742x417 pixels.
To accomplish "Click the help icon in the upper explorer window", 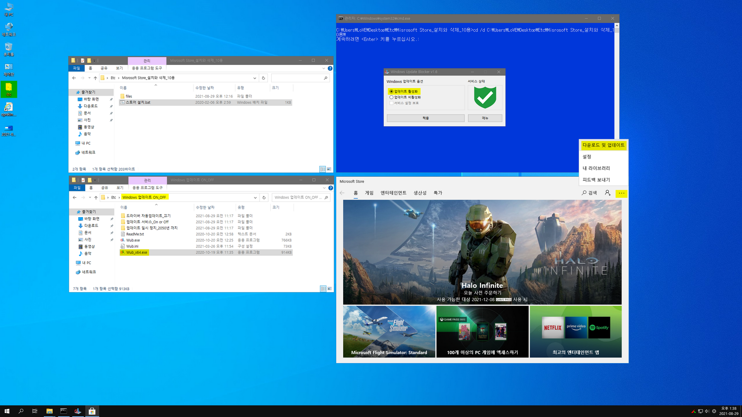I will (x=330, y=68).
